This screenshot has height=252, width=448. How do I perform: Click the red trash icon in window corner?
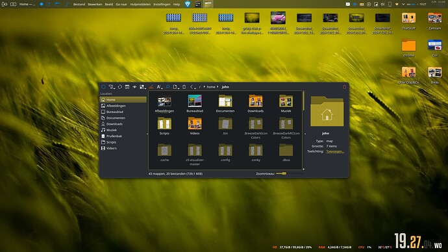pyautogui.click(x=344, y=87)
